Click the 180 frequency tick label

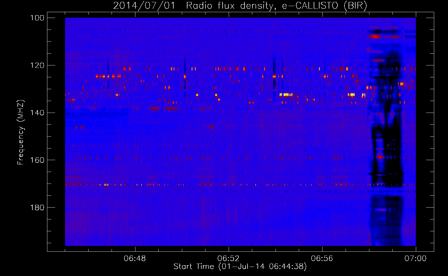click(37, 208)
